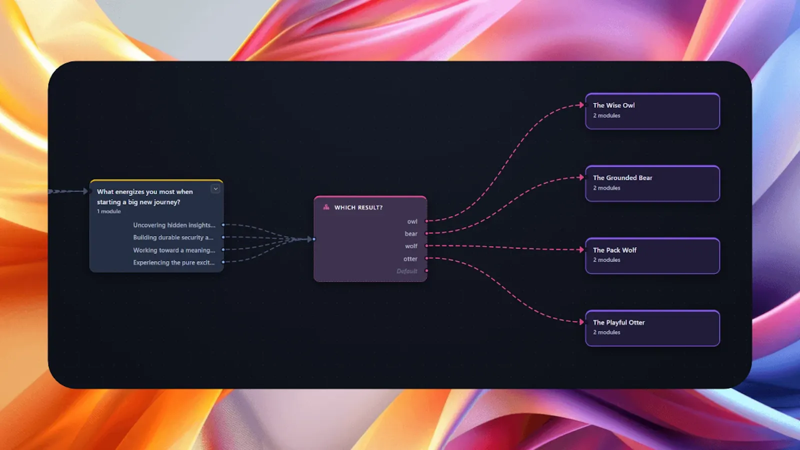Select the 'What energizes you most' question node title
Viewport: 800px width, 450px height.
coord(145,197)
